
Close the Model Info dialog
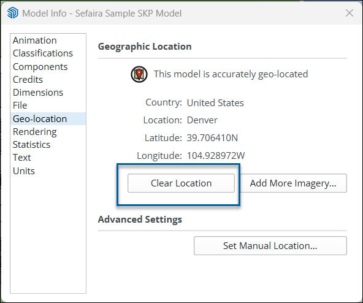350,13
